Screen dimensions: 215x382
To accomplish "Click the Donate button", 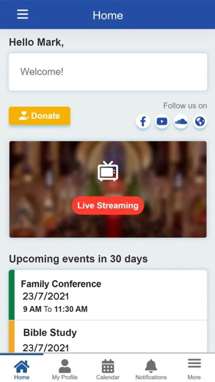I will click(x=40, y=116).
